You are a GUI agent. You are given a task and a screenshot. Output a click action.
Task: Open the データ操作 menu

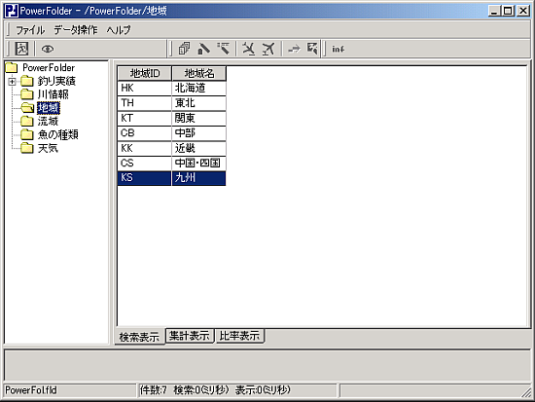[76, 30]
